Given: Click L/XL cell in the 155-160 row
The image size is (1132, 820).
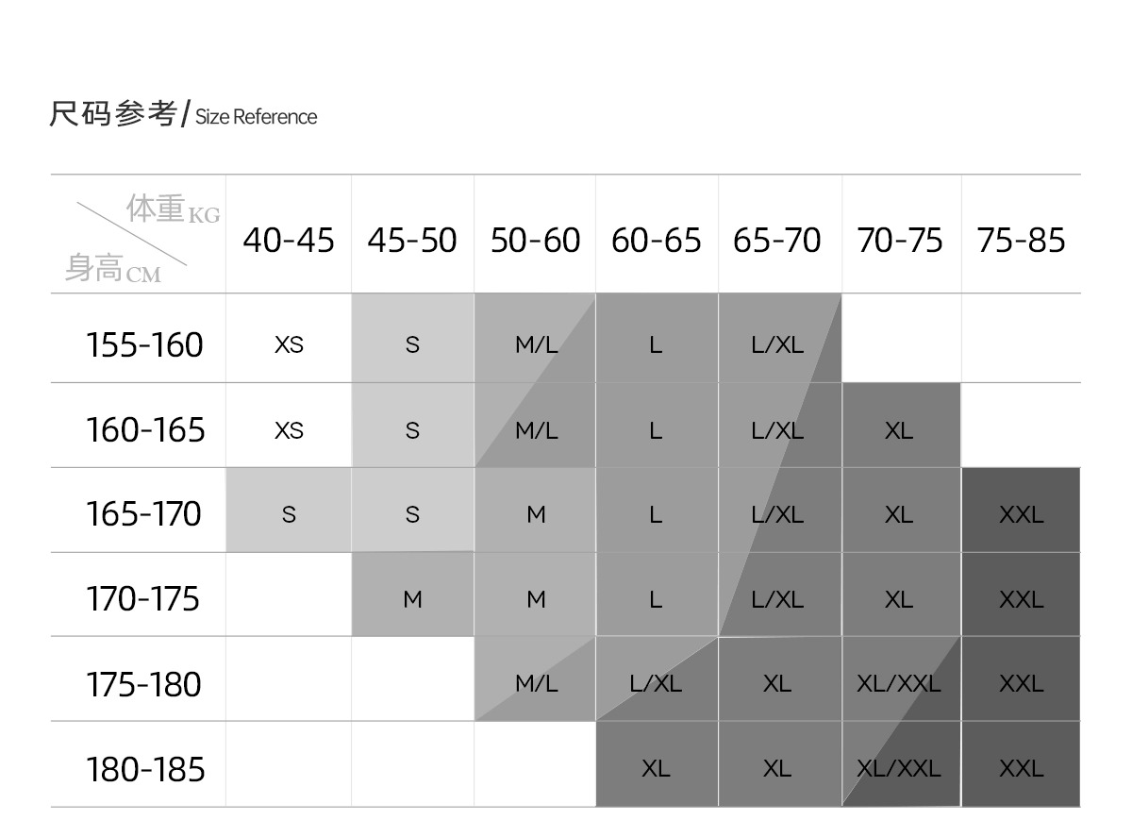Looking at the screenshot, I should click(x=779, y=344).
